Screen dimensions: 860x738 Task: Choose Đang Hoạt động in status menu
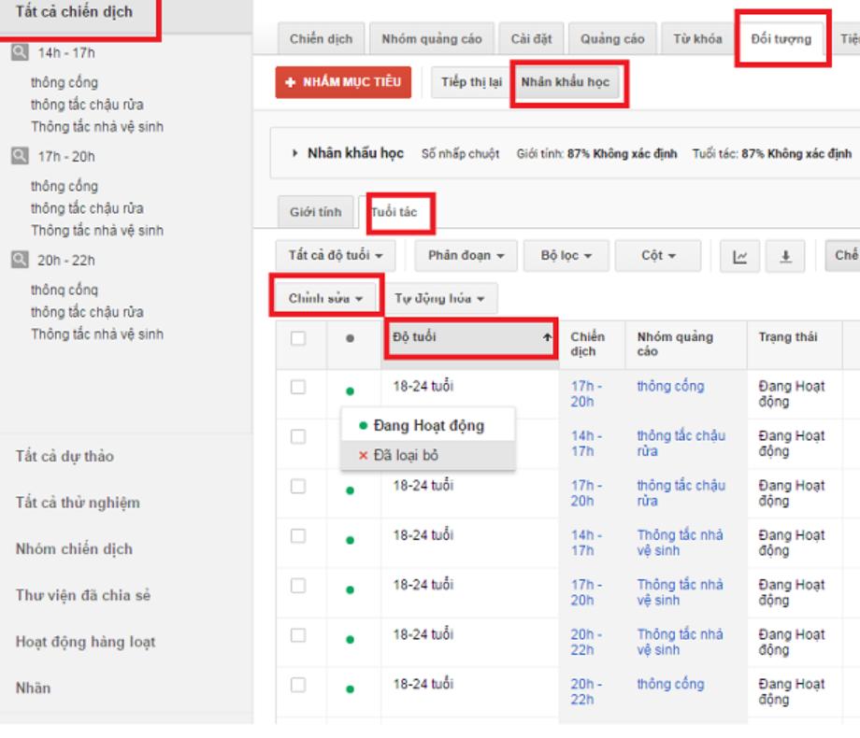428,425
